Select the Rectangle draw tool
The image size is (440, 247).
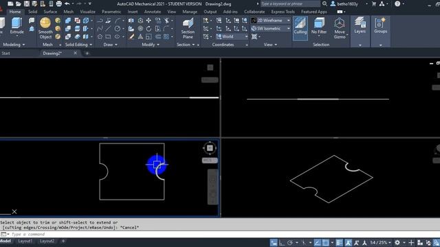[108, 36]
